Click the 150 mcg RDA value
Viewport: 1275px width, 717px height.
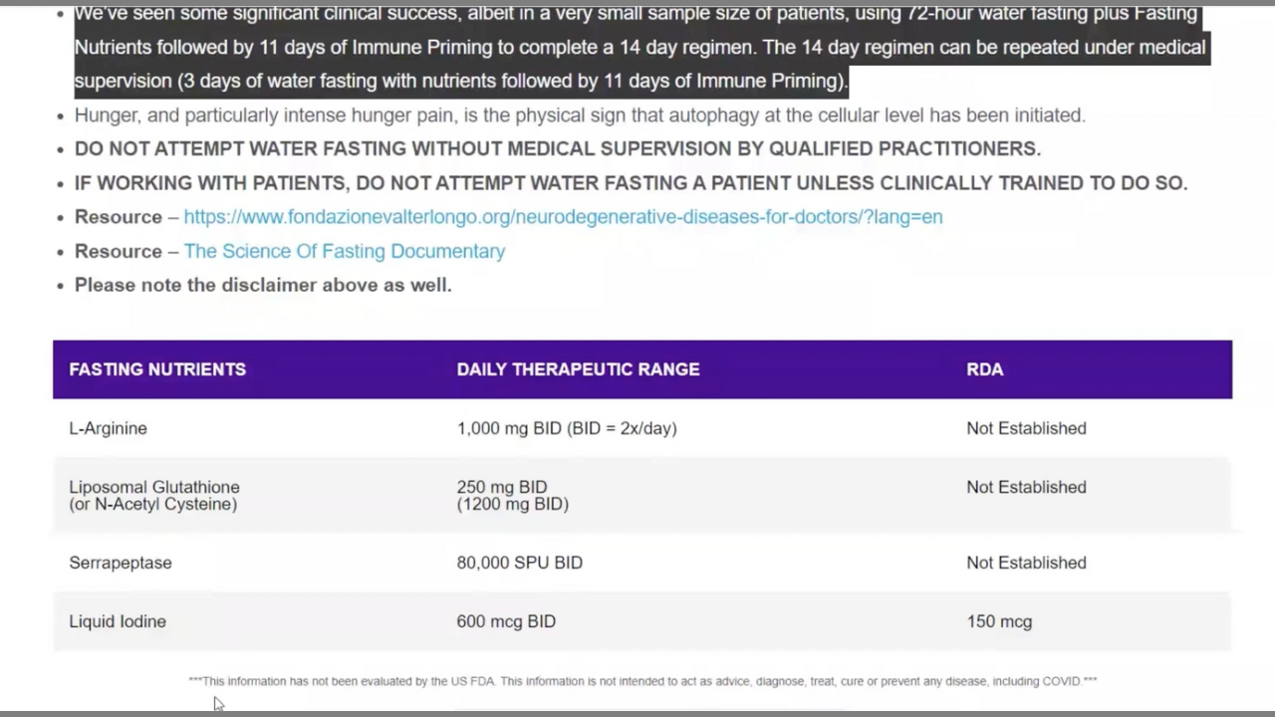[999, 621]
